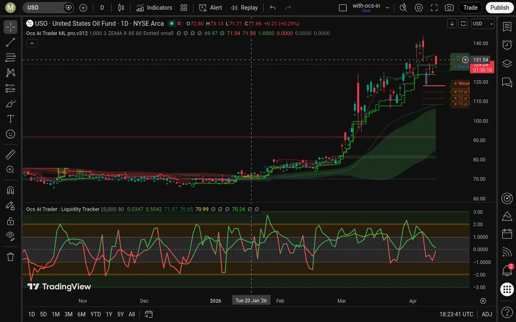Open the patterns drawing tools

click(11, 73)
